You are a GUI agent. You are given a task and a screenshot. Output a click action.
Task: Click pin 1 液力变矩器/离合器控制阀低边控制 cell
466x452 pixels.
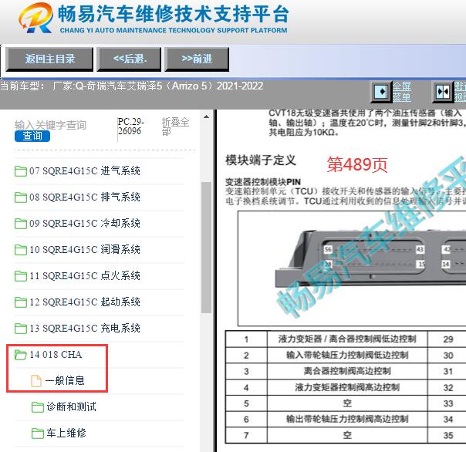347,339
